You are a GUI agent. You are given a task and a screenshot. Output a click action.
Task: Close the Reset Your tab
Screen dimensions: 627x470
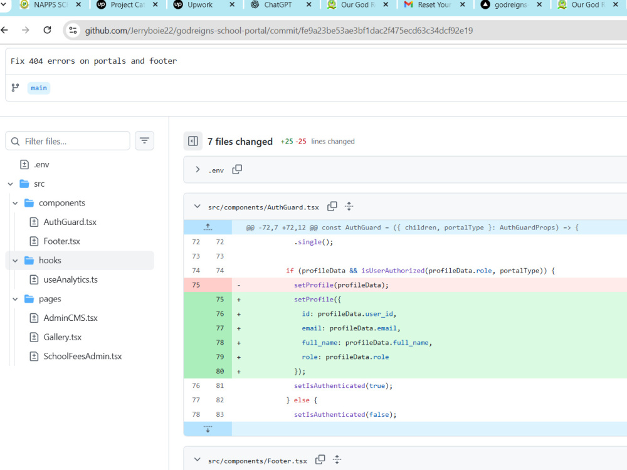[462, 5]
